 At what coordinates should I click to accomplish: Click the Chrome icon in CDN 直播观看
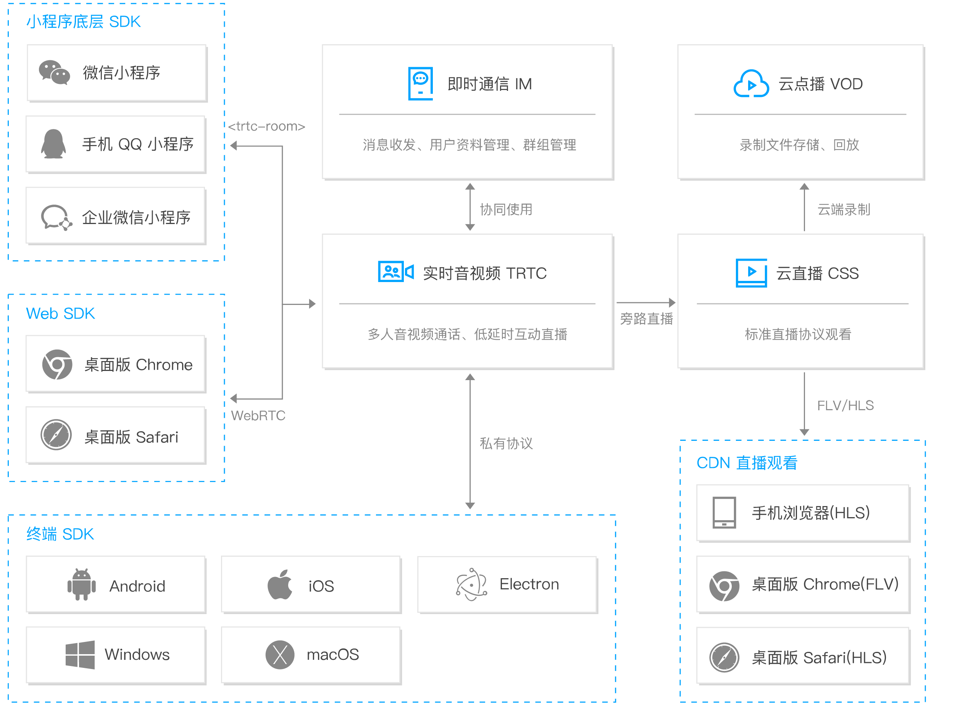coord(724,586)
